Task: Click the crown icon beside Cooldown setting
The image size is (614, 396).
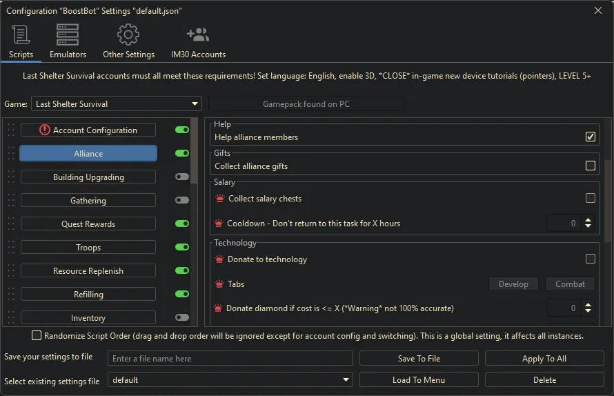Action: pos(219,224)
